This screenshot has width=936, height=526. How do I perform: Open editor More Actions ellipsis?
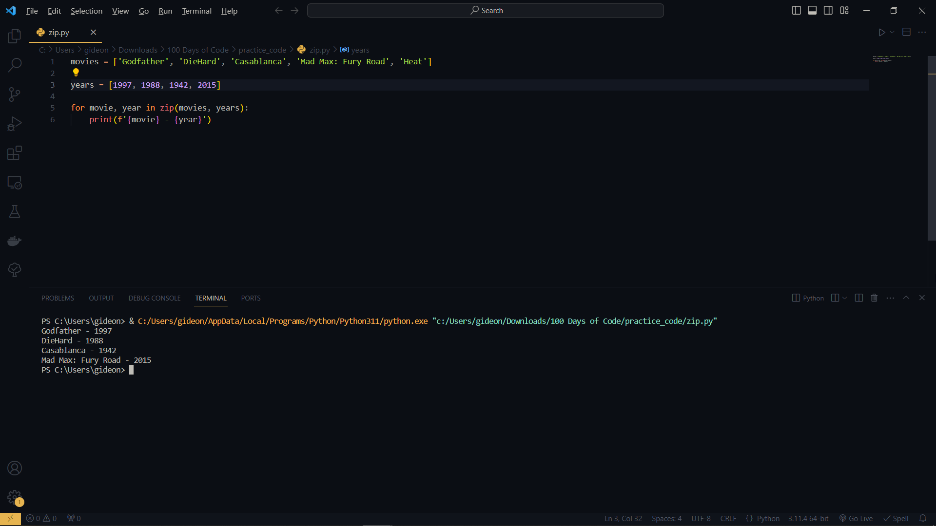pos(922,32)
